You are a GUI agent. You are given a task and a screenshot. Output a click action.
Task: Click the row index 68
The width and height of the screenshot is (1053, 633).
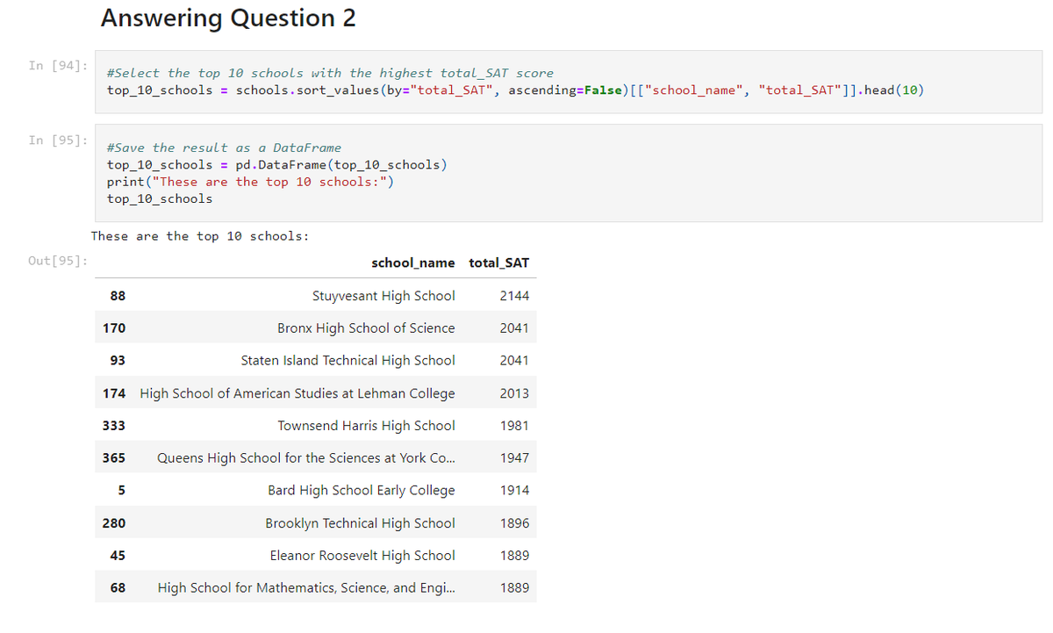click(x=118, y=588)
